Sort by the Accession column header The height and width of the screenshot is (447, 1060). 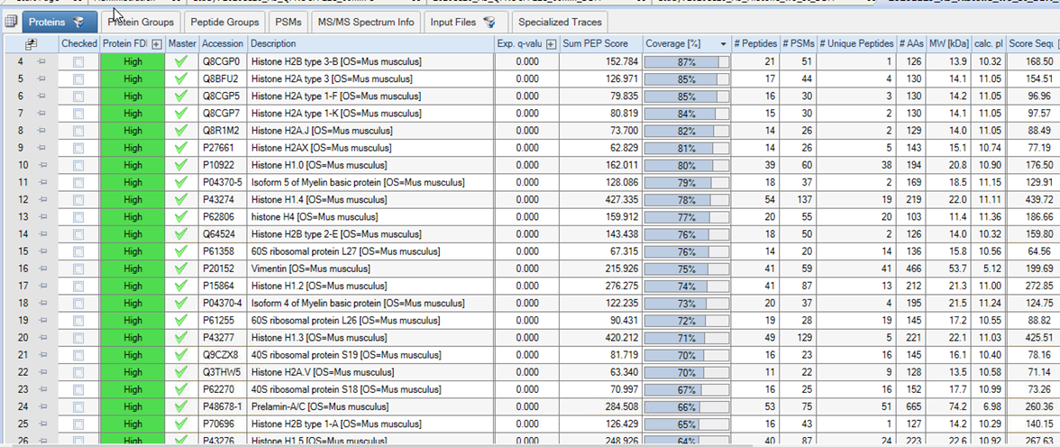tap(224, 44)
